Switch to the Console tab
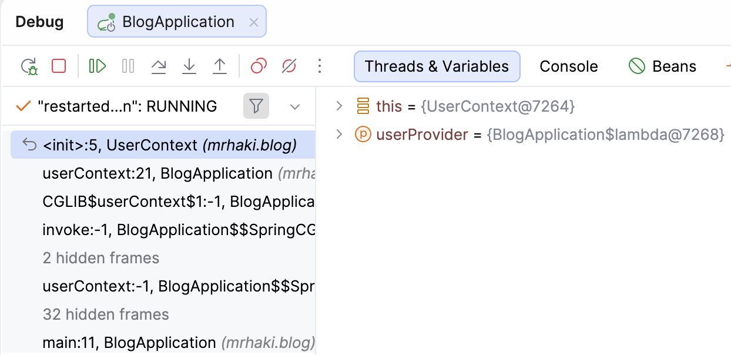731x355 pixels. coord(569,66)
